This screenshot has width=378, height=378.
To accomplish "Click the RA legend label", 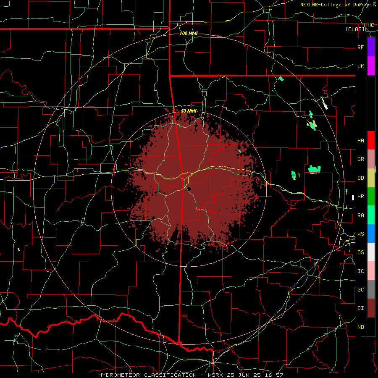I will click(360, 215).
